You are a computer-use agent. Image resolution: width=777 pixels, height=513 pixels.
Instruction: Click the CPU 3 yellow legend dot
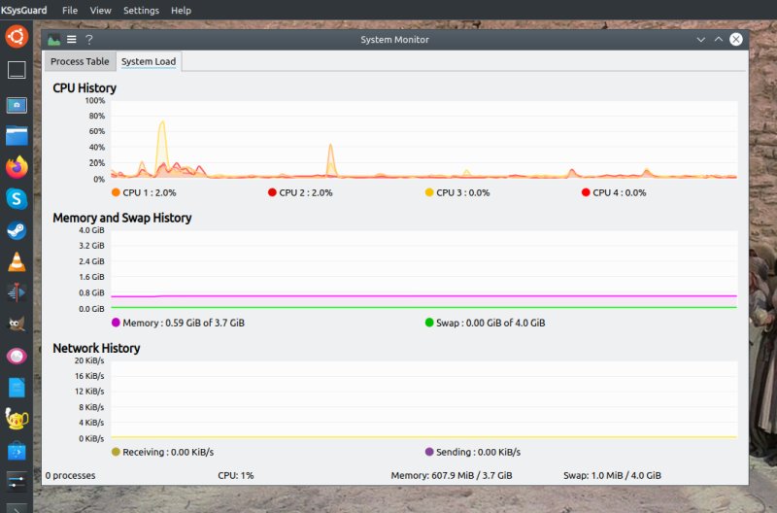[x=429, y=192]
